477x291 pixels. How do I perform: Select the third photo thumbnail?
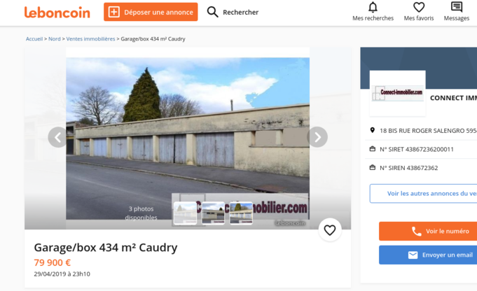tap(241, 213)
